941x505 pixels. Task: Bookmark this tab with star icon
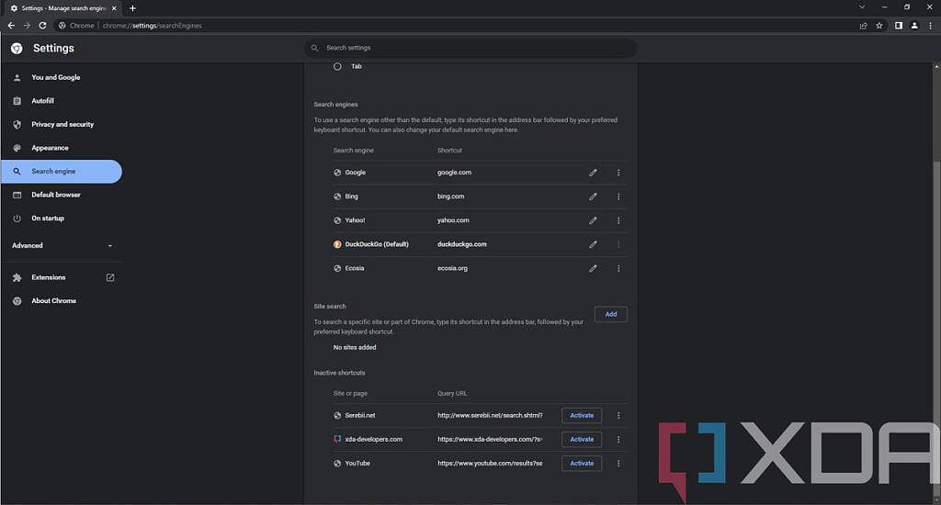(879, 26)
